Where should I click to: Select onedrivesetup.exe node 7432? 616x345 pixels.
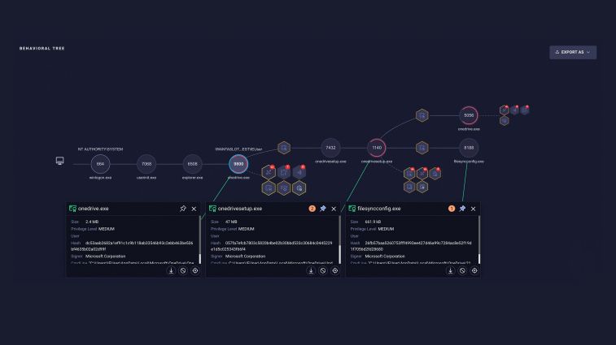tap(331, 148)
